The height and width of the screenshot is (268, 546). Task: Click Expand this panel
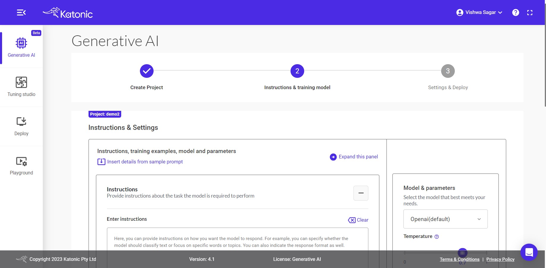358,157
